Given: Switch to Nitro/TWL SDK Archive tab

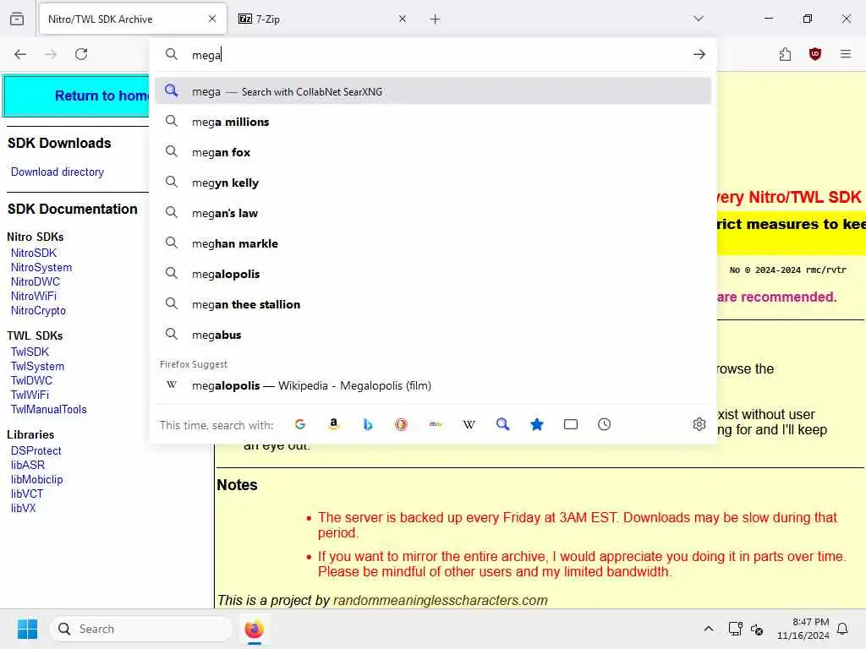Looking at the screenshot, I should (x=133, y=19).
